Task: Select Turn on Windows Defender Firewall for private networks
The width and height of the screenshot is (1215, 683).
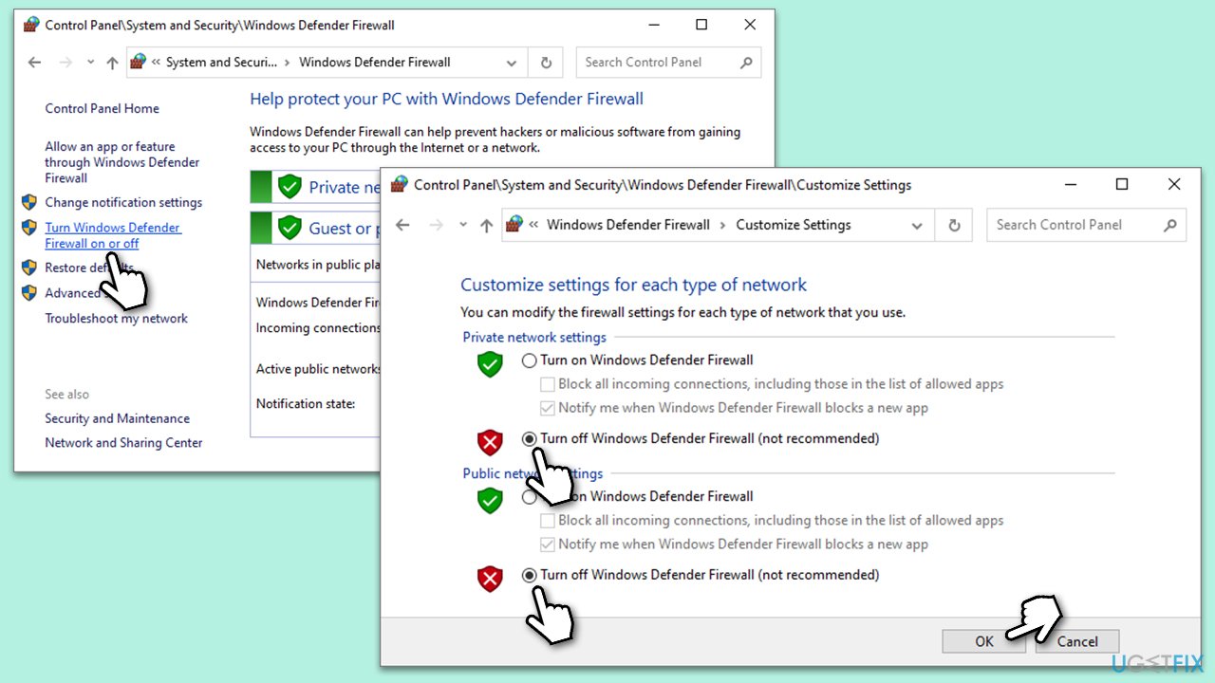Action: pos(530,360)
